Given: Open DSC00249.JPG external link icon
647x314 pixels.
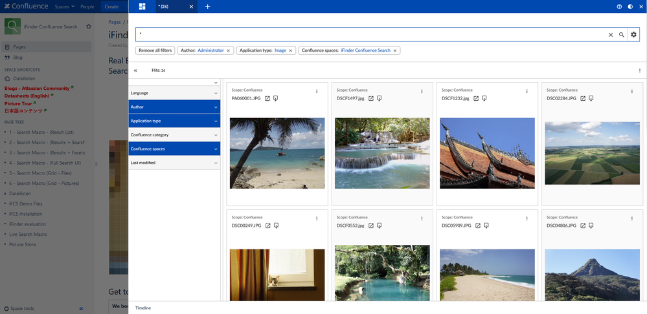Looking at the screenshot, I should 267,225.
